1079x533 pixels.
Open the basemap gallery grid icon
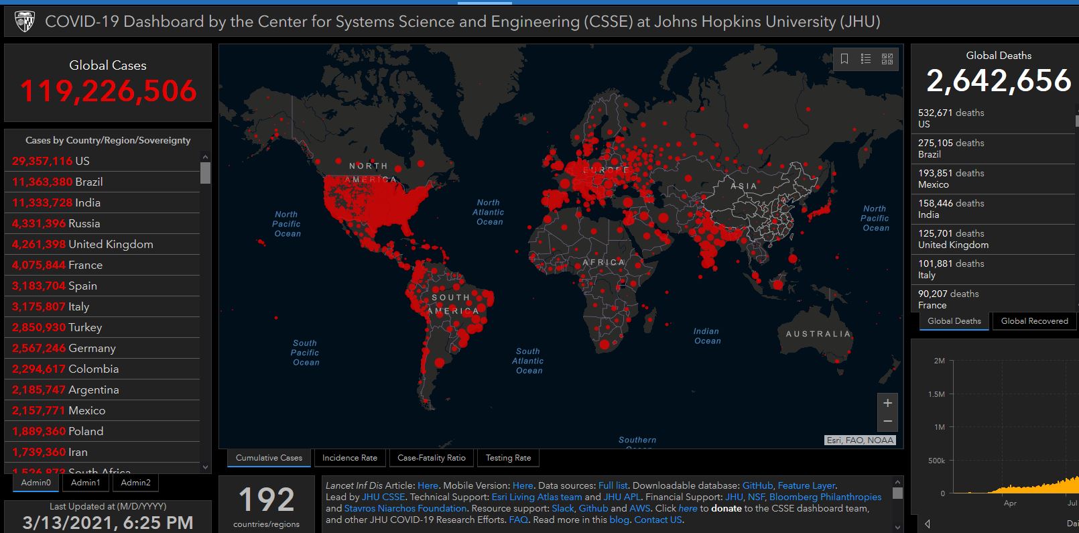point(887,59)
